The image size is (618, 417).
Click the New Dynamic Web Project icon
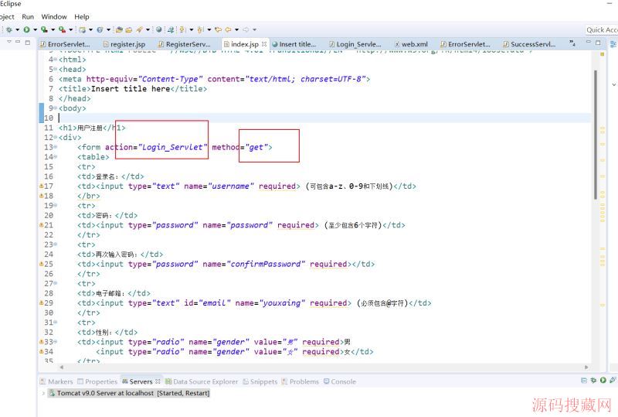[x=82, y=29]
